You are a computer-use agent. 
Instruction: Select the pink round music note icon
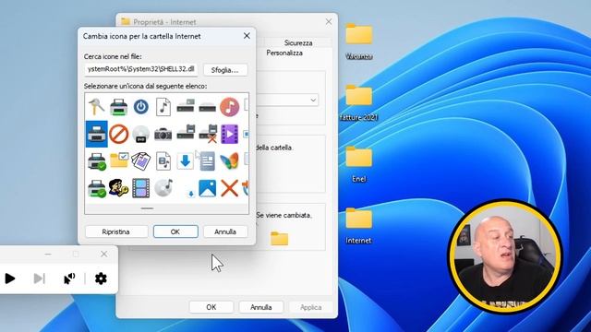click(229, 107)
